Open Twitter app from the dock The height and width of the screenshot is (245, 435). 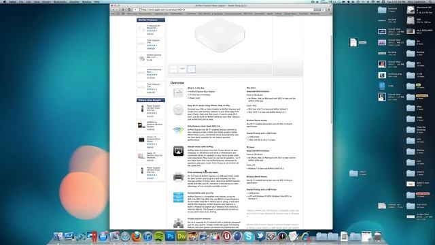coord(260,236)
